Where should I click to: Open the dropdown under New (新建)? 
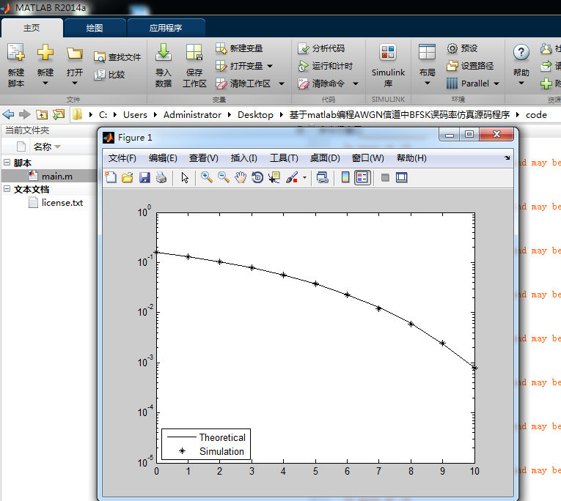(x=45, y=83)
